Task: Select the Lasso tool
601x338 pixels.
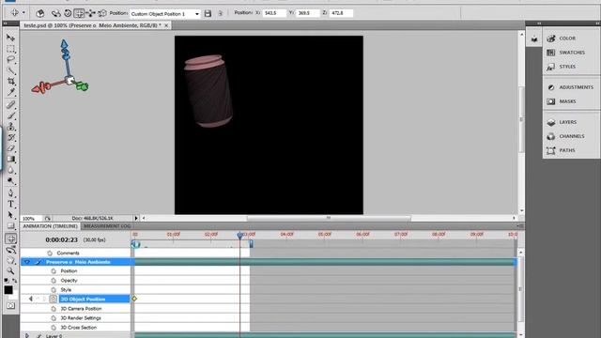Action: click(10, 59)
